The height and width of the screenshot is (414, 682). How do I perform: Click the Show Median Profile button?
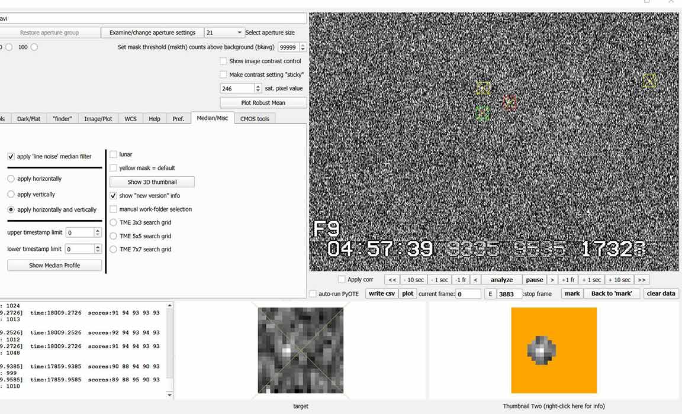click(54, 266)
